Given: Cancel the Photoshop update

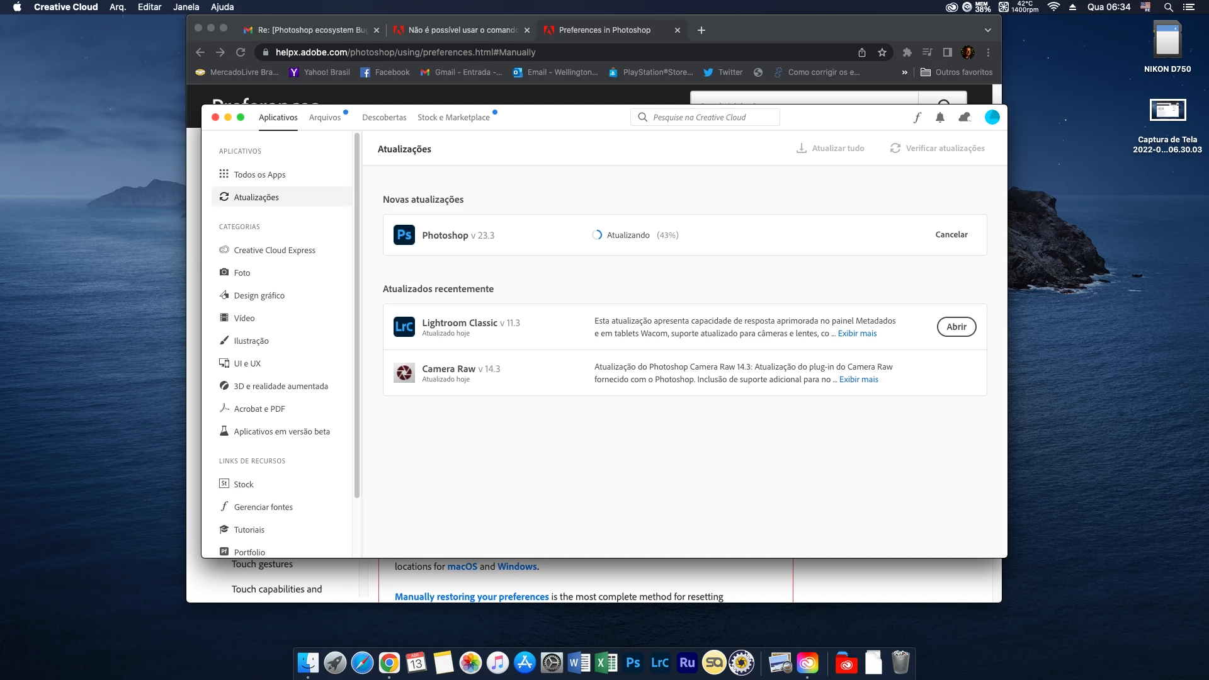Looking at the screenshot, I should tap(951, 234).
